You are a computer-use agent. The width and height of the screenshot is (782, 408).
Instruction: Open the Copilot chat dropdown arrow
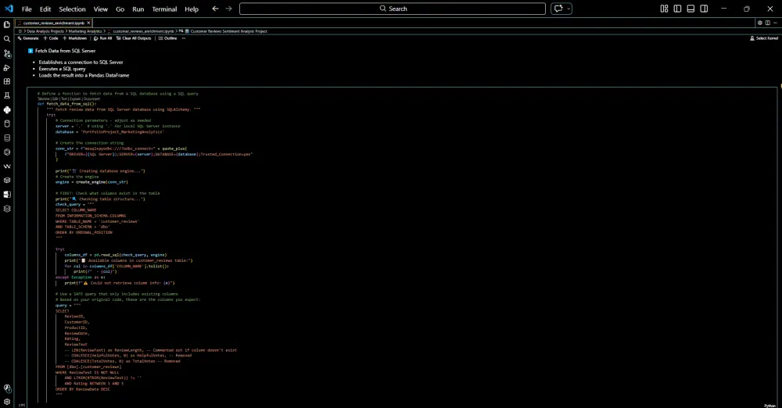pos(568,9)
